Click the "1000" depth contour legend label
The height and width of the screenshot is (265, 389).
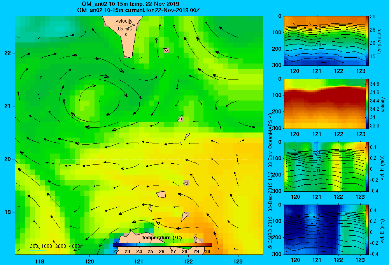[46, 246]
